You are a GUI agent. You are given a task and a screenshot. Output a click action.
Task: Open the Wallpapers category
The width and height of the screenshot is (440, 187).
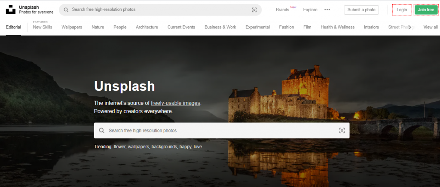point(72,27)
